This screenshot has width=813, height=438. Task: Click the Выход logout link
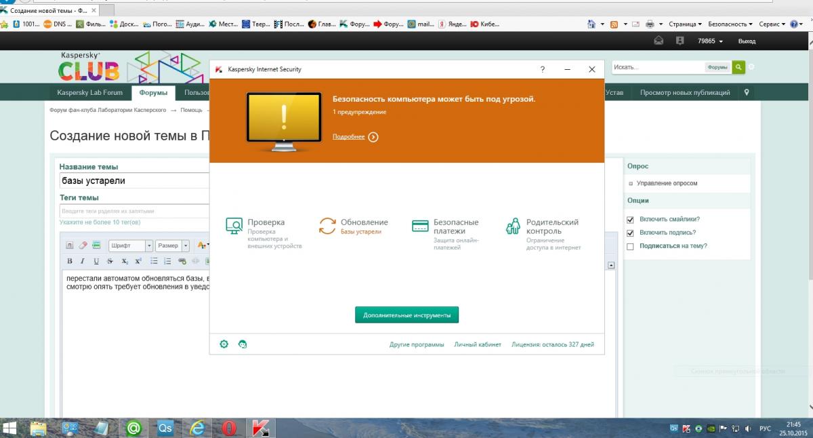tap(747, 41)
